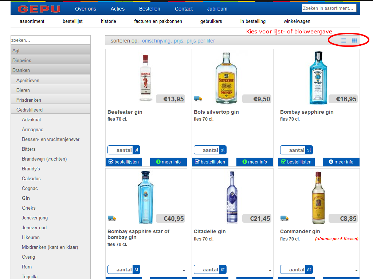The width and height of the screenshot is (373, 279).
Task: Expand the Bieren subcategory
Action: [x=51, y=90]
